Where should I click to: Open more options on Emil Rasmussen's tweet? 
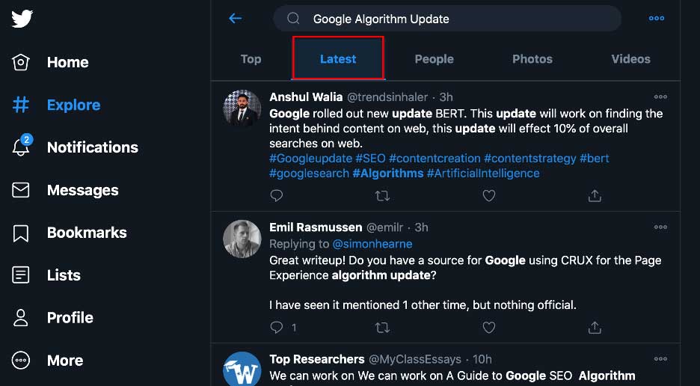pyautogui.click(x=660, y=227)
